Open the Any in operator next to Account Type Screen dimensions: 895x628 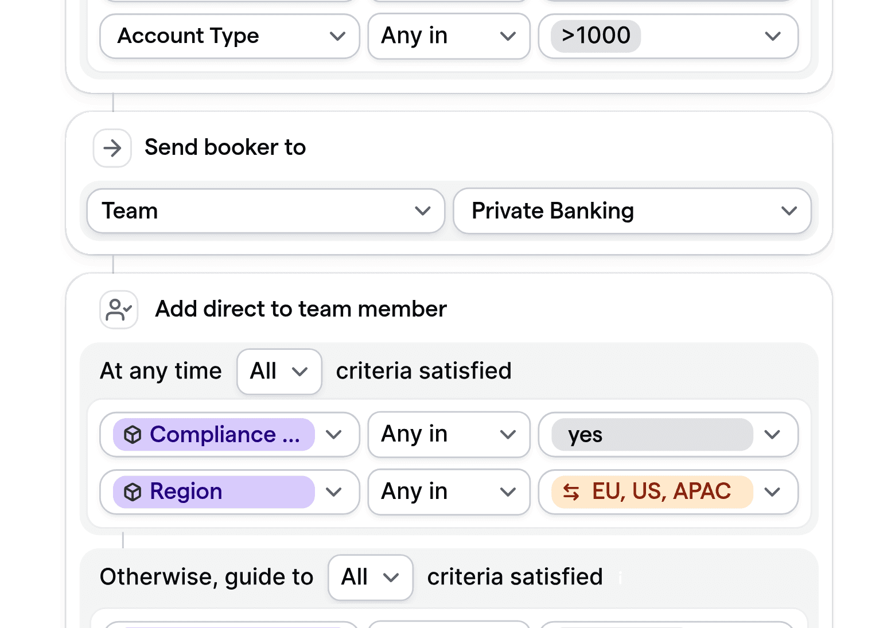(449, 36)
